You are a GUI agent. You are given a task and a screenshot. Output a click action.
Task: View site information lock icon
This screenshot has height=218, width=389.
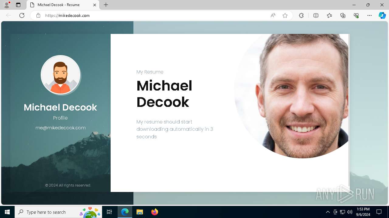38,15
